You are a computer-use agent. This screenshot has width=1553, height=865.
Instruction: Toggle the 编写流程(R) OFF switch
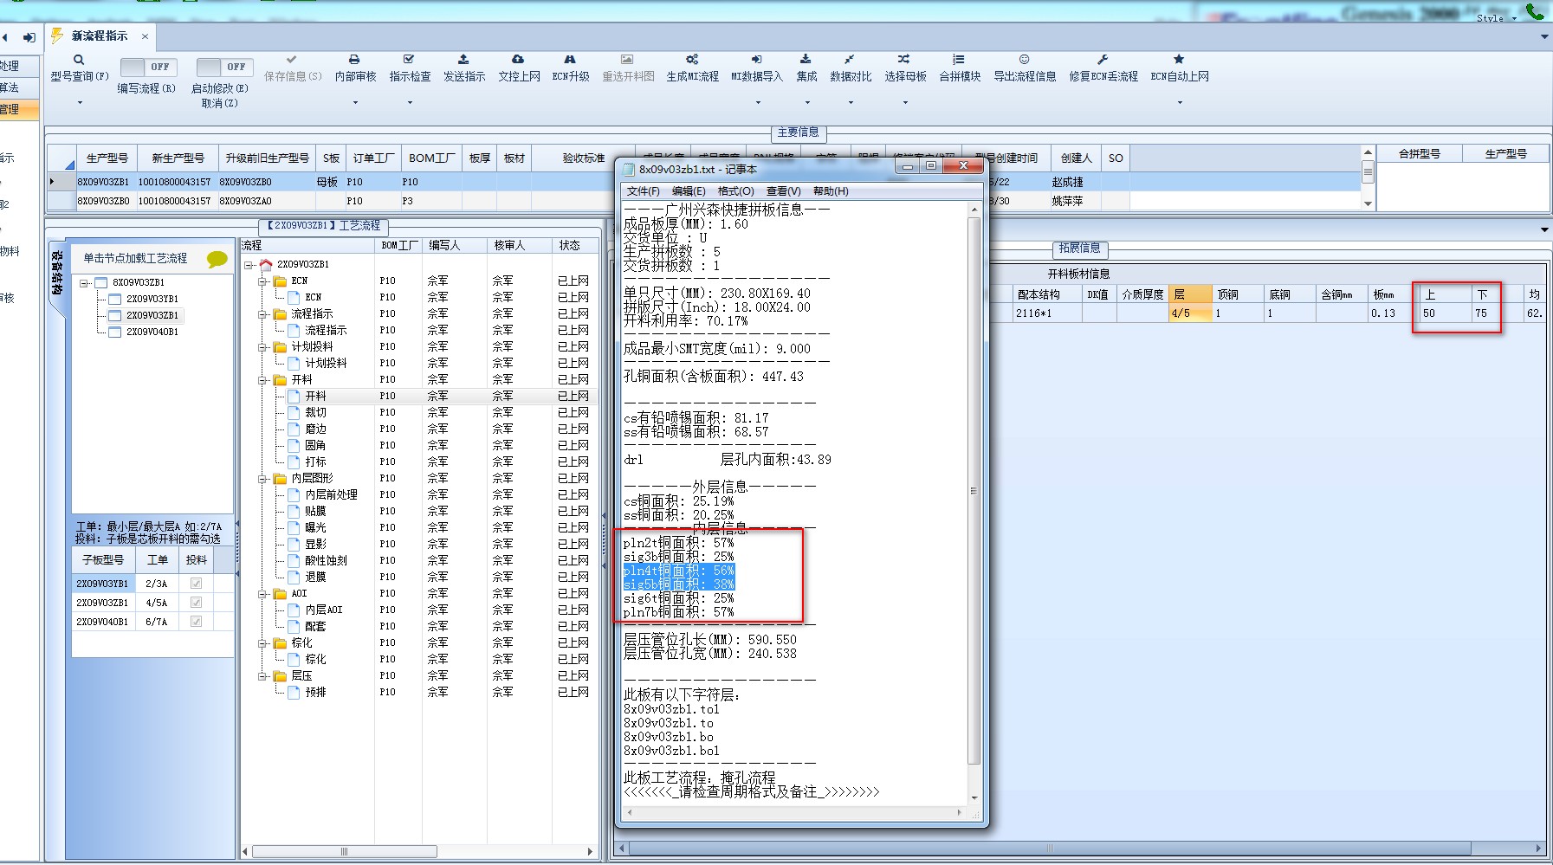coord(147,67)
